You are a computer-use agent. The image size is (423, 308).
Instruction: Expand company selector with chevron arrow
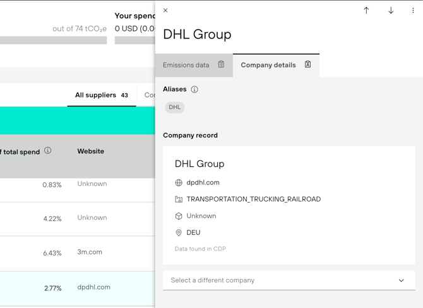(401, 280)
